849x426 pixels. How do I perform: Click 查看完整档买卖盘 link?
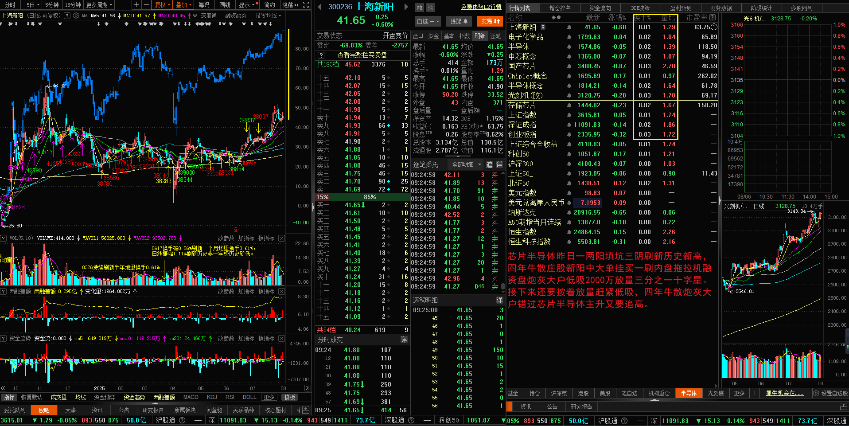click(x=362, y=55)
